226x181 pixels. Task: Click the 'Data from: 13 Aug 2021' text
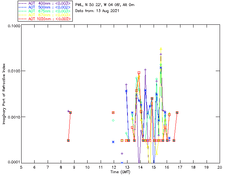[x=97, y=11]
